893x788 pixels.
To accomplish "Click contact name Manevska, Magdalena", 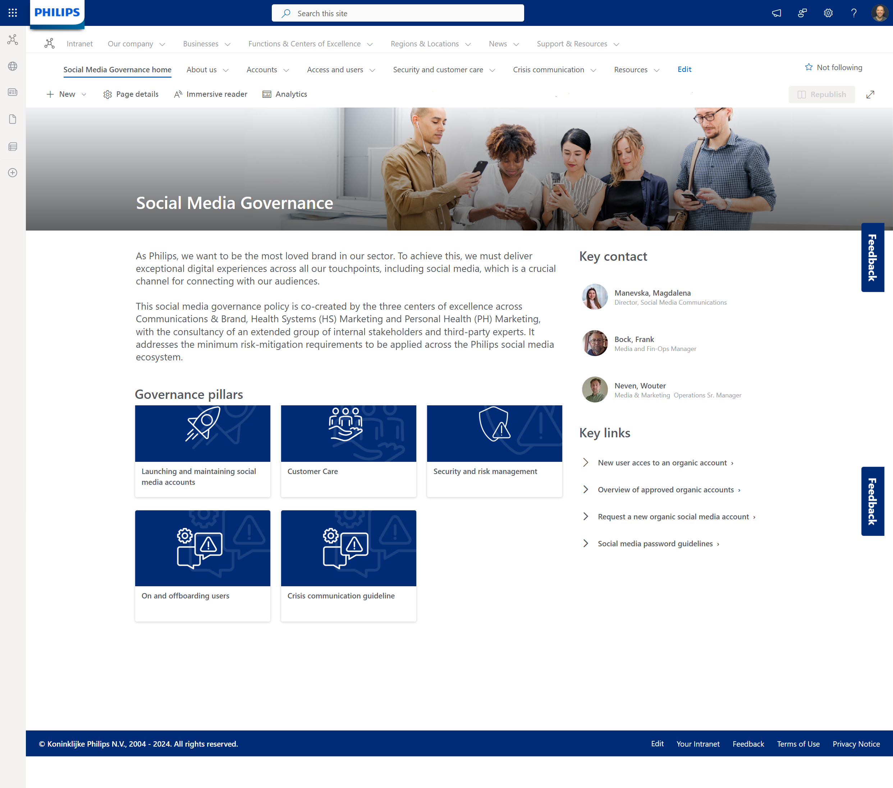I will pos(652,293).
